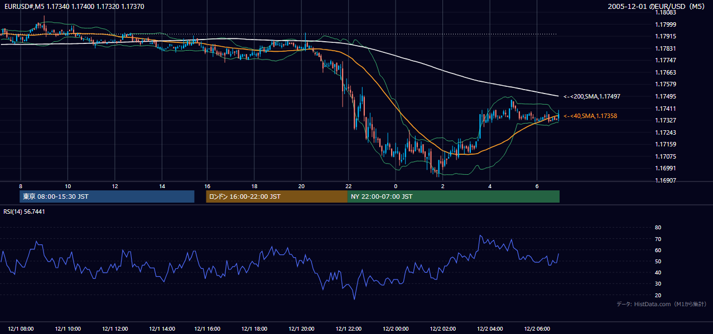The width and height of the screenshot is (713, 334).
Task: Click price axis label 1.17999
Action: (665, 24)
